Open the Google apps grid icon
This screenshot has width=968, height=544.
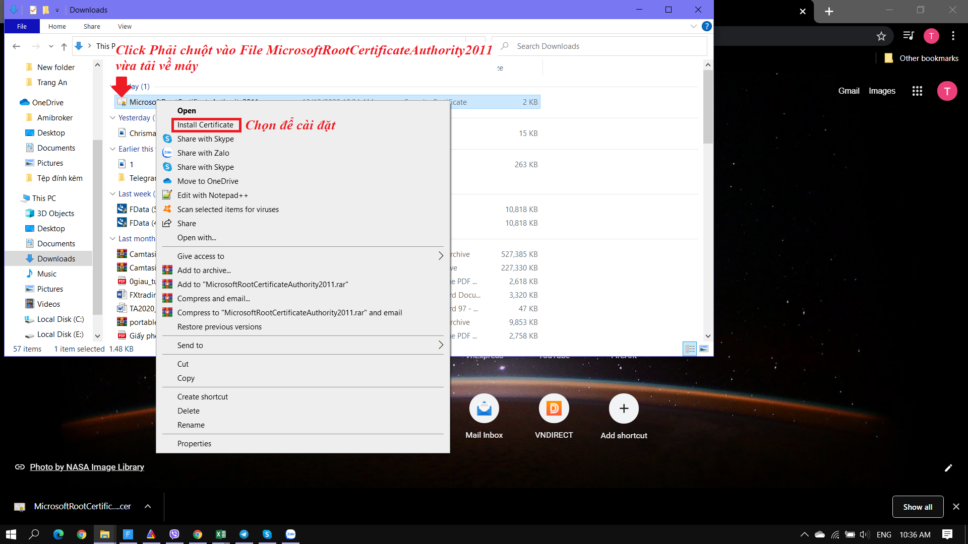917,91
